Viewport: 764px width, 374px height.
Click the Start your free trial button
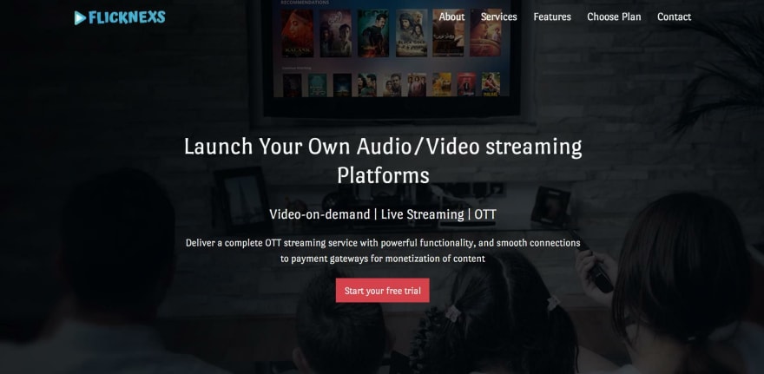[x=383, y=290]
